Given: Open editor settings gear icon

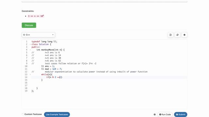Looking at the screenshot, I should pos(185,35).
